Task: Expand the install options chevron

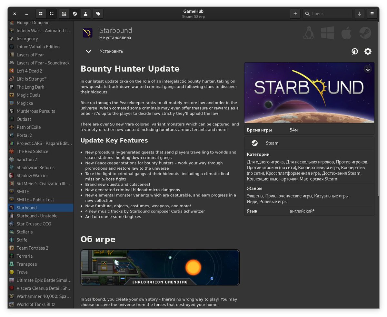Action: (88, 51)
